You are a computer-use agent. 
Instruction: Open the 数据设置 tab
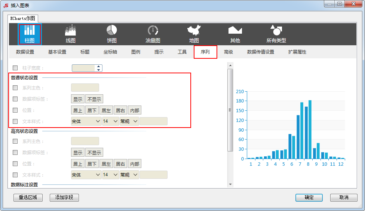point(25,52)
